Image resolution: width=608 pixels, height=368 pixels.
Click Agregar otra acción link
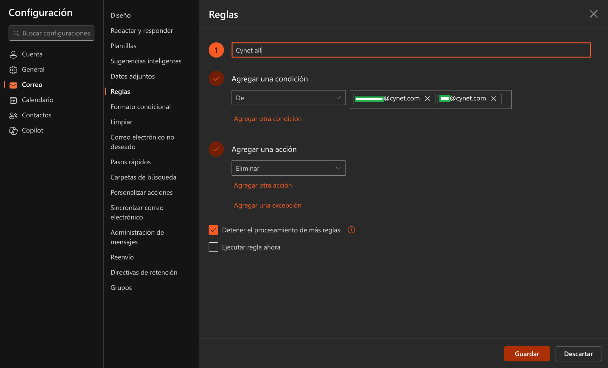click(262, 185)
